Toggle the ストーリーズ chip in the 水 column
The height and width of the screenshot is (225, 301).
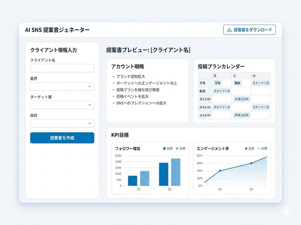260,83
